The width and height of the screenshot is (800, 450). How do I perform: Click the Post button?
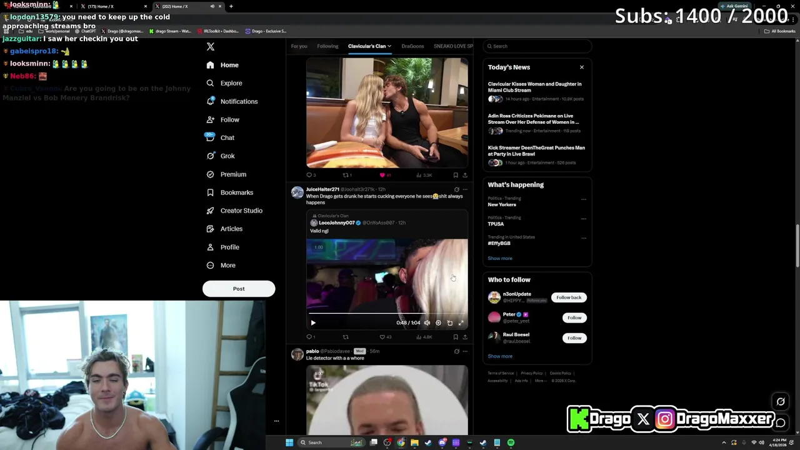click(x=239, y=289)
